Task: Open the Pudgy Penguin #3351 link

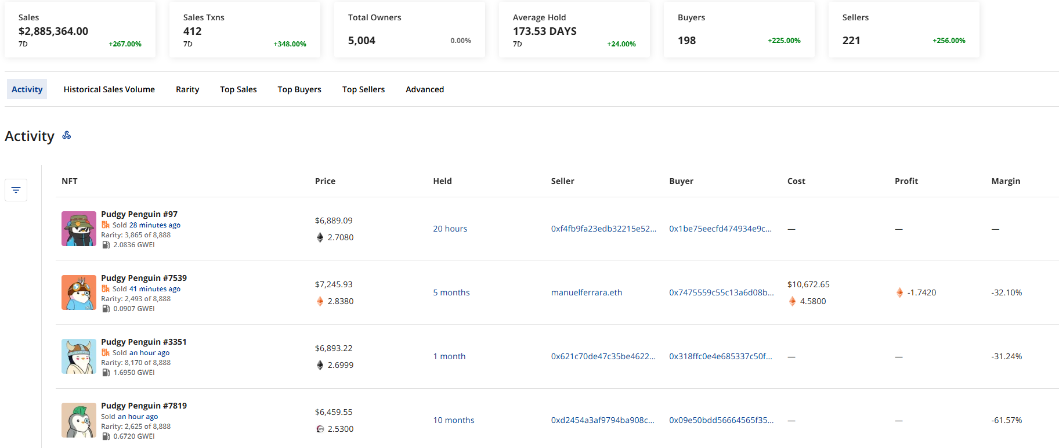Action: click(x=144, y=342)
